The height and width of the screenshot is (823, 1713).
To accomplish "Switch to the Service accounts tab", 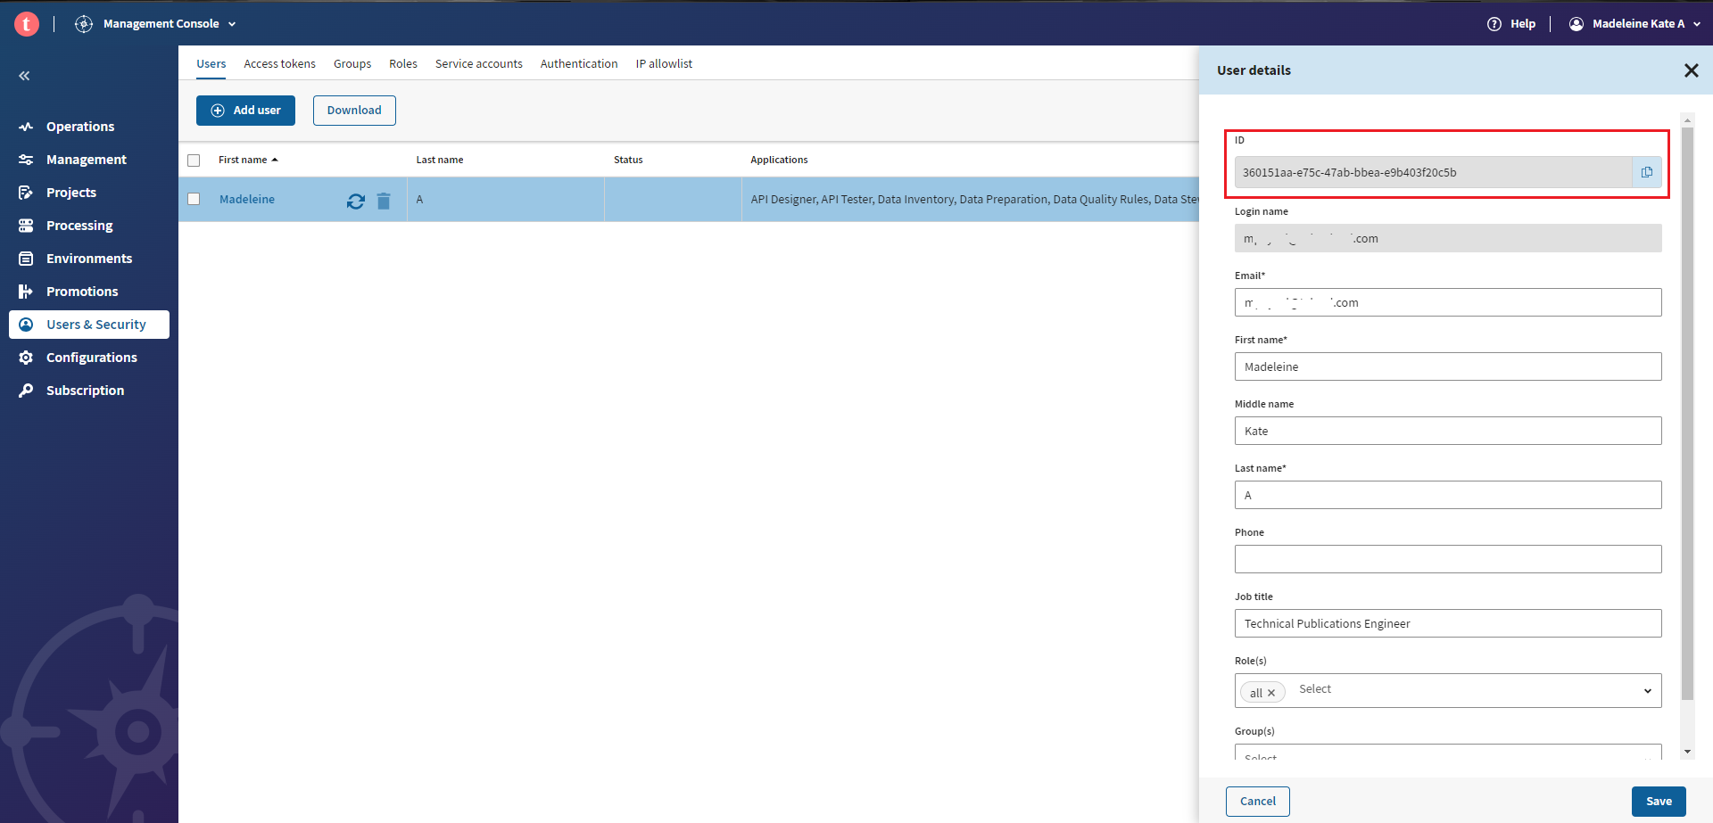I will tap(478, 64).
